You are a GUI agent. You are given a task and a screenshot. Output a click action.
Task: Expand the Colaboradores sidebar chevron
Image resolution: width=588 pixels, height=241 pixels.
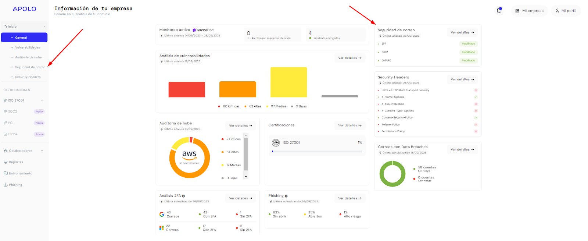click(42, 151)
